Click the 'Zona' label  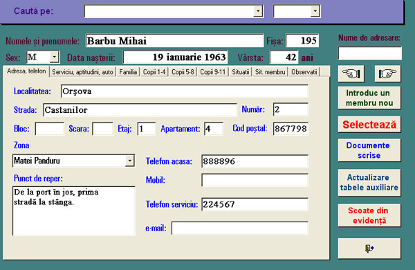(x=21, y=145)
